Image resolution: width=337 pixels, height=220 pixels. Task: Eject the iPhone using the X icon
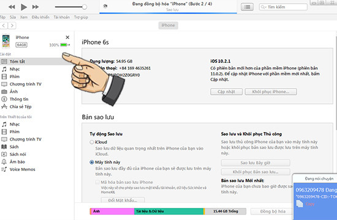tap(67, 37)
